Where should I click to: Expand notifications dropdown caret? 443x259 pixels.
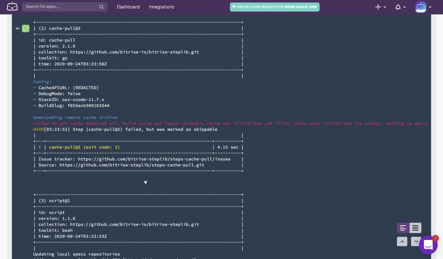[x=404, y=7]
